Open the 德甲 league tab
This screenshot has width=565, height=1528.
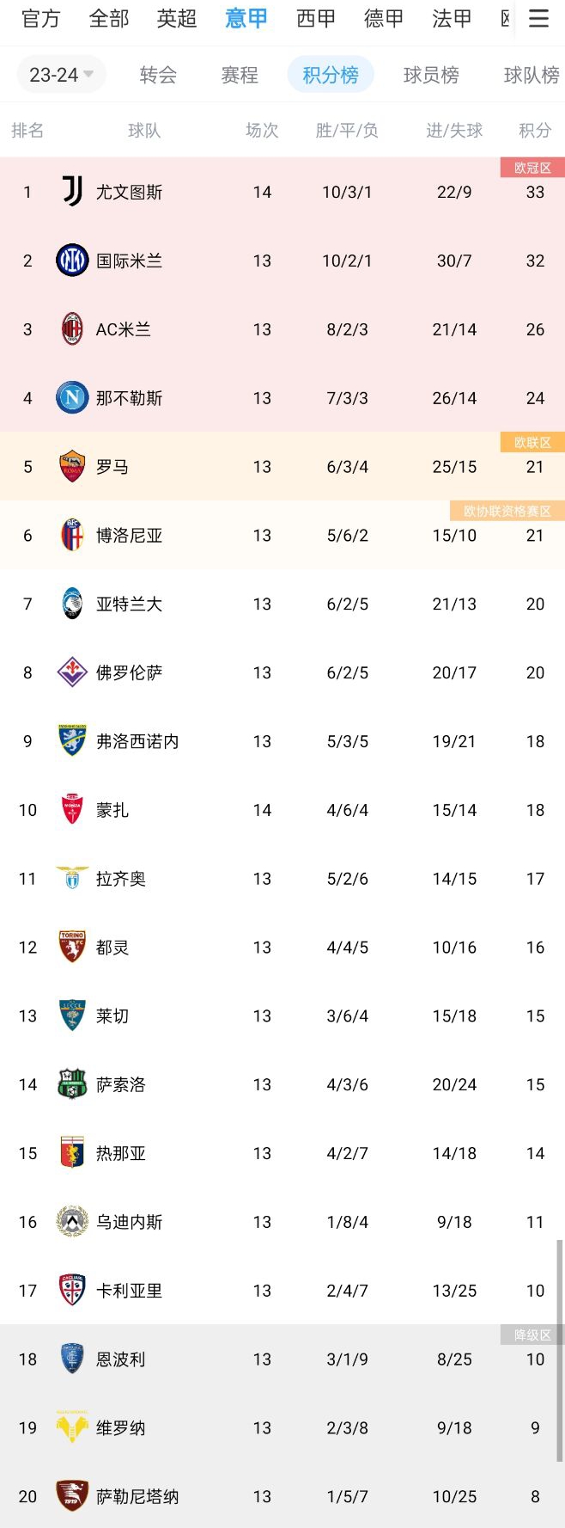click(x=383, y=19)
